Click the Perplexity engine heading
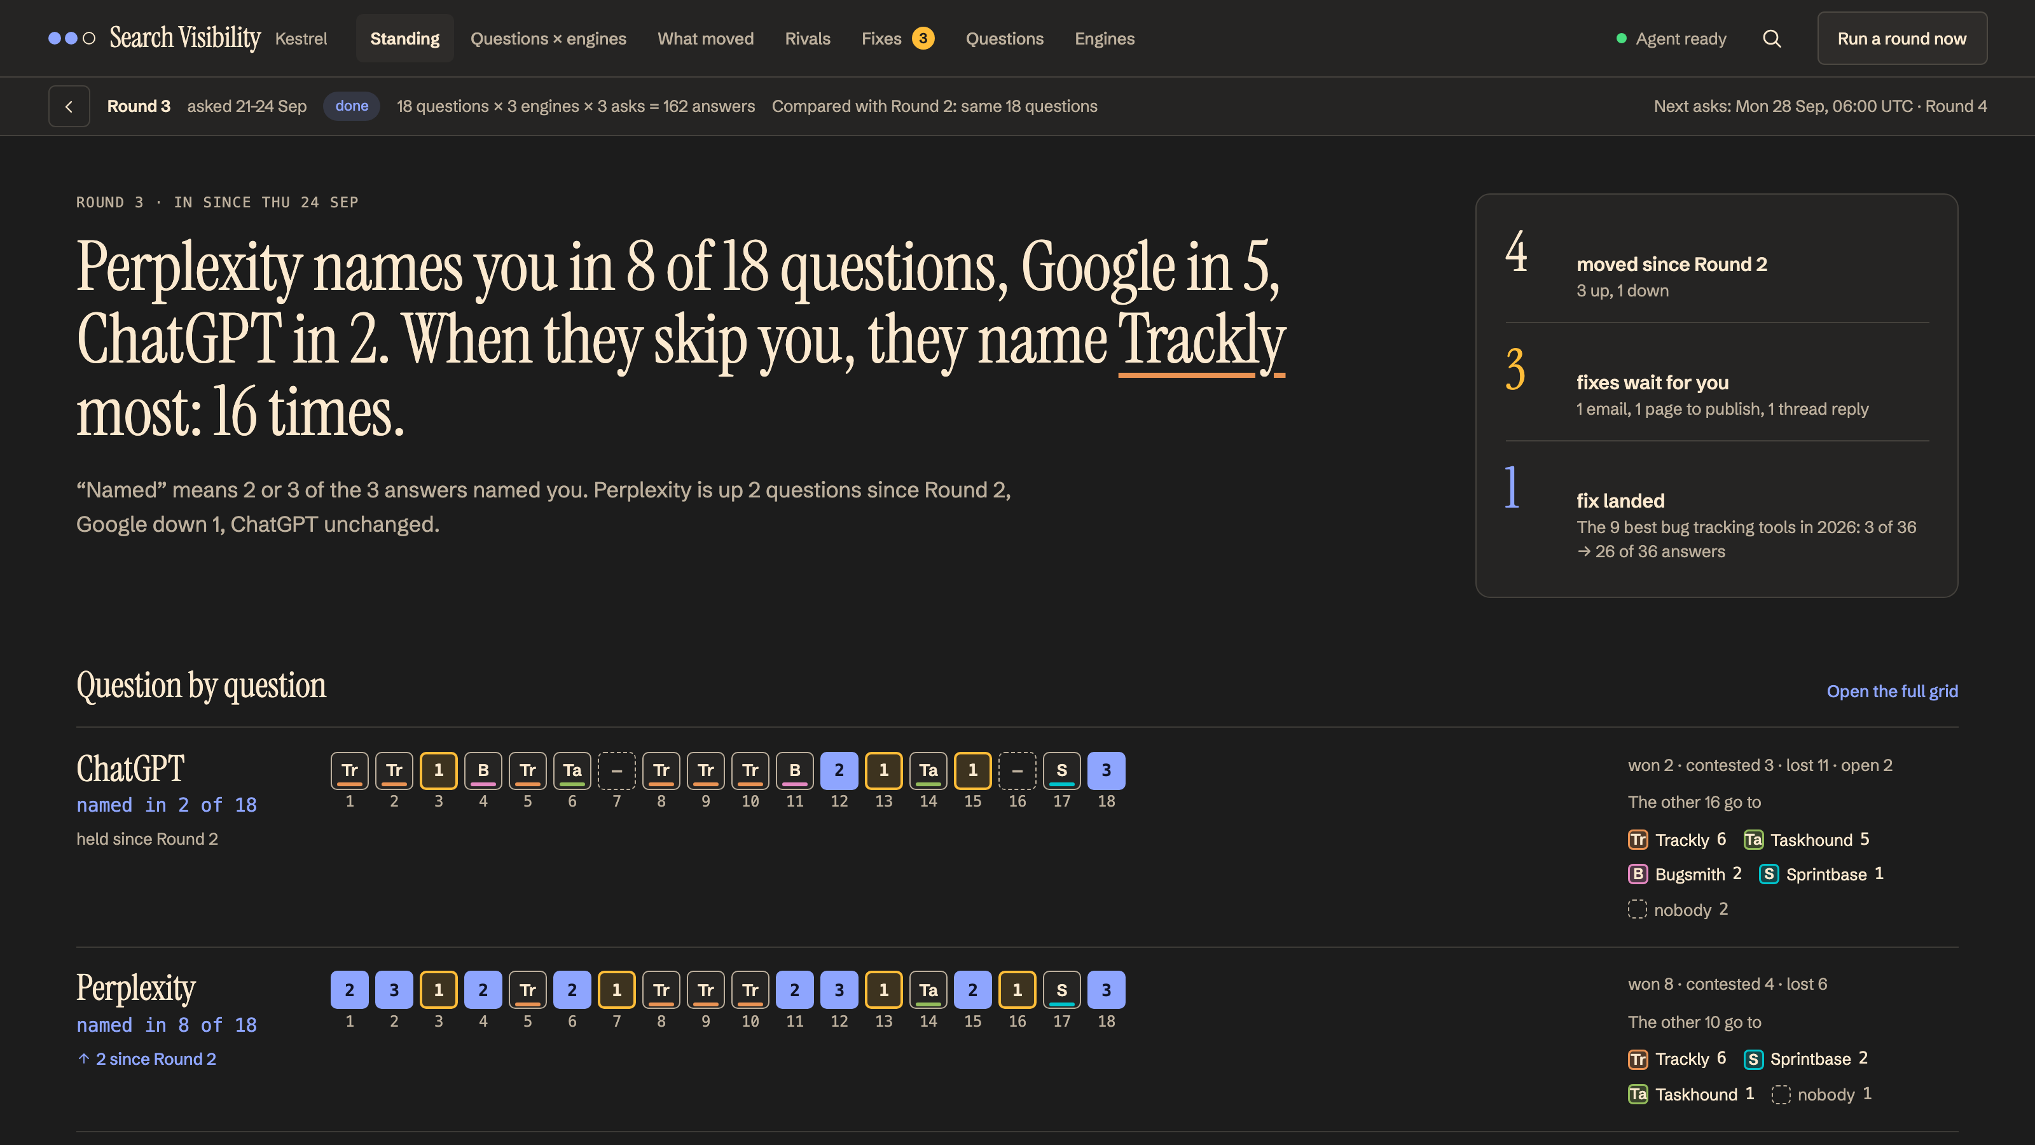2035x1145 pixels. point(136,988)
